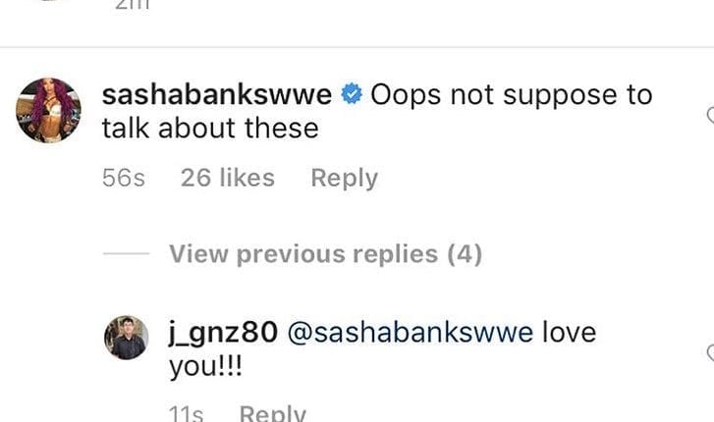
Task: Show who liked via '26 likes'
Action: 228,178
